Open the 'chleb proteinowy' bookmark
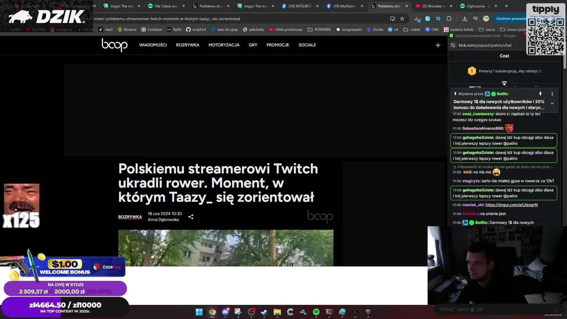567x319 pixels. [285, 30]
